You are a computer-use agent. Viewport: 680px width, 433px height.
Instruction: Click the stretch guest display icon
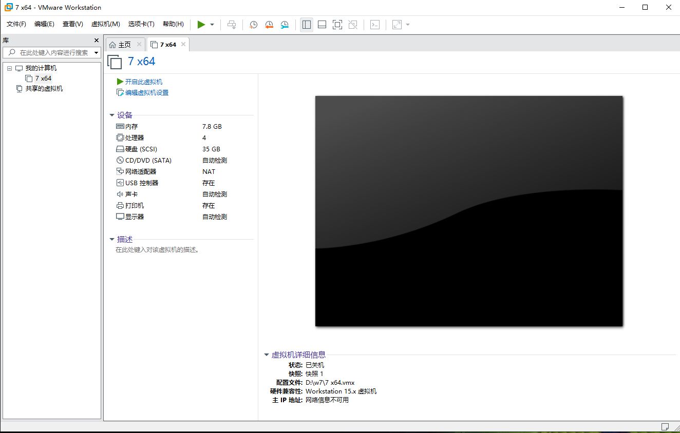397,25
